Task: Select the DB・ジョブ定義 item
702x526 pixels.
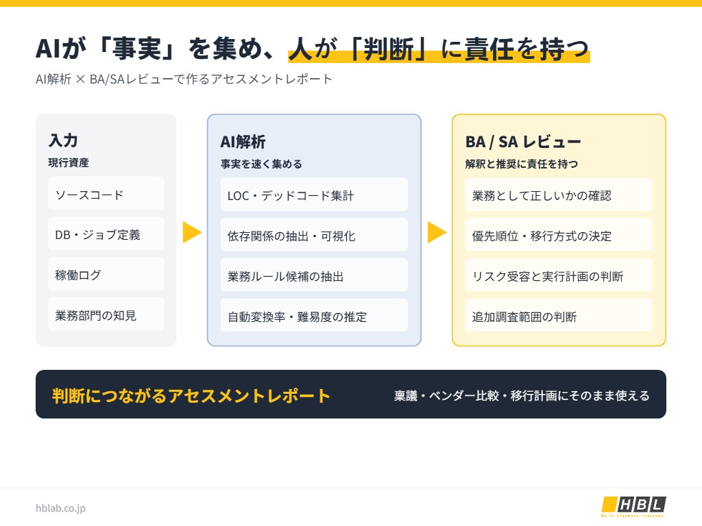Action: [106, 234]
